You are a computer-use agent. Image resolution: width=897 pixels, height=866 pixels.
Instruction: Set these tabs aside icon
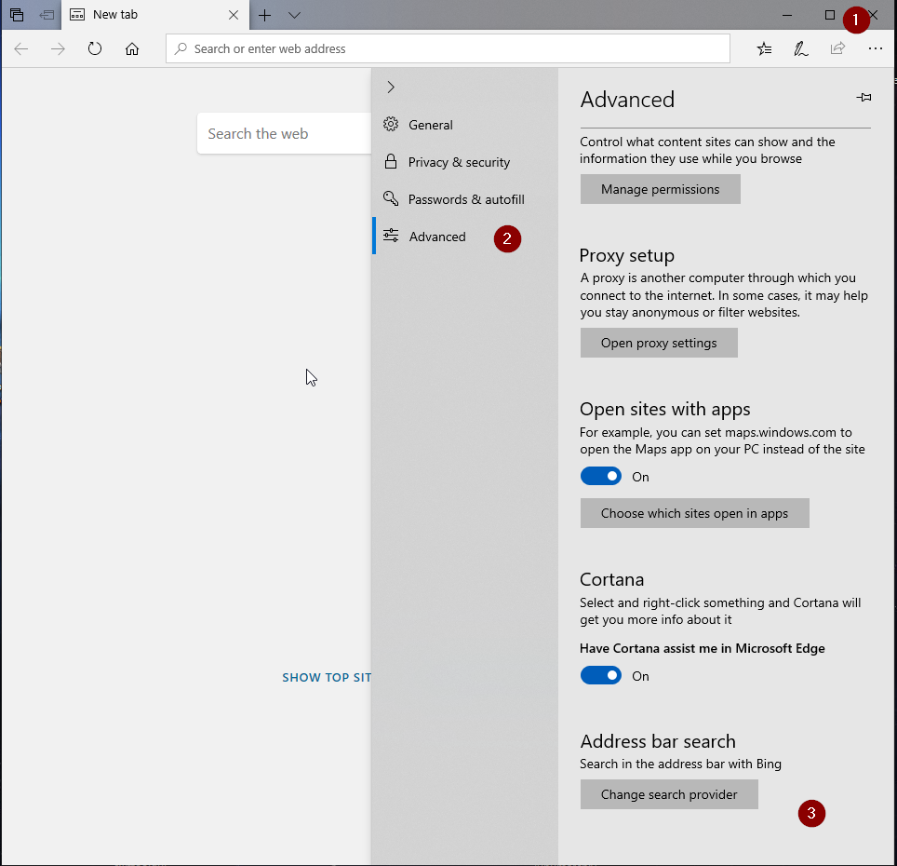pyautogui.click(x=47, y=15)
